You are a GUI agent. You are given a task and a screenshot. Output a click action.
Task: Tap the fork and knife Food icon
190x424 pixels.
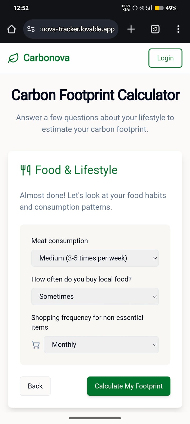(x=26, y=170)
